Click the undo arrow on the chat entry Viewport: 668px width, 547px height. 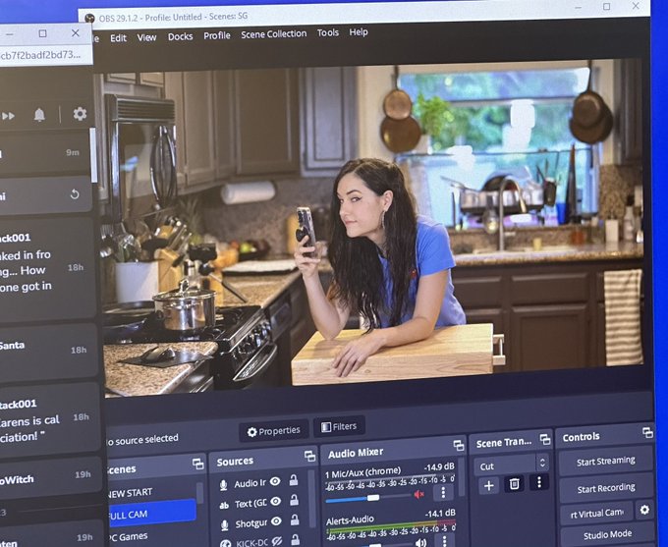pos(75,194)
